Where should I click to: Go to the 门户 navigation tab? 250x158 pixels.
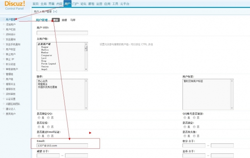[x=75, y=4]
